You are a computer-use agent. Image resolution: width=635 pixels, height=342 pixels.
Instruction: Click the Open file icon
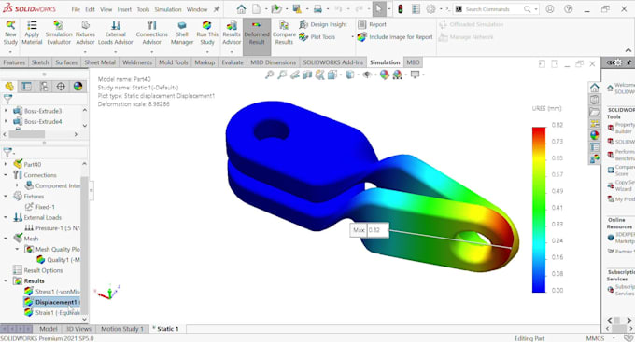276,9
